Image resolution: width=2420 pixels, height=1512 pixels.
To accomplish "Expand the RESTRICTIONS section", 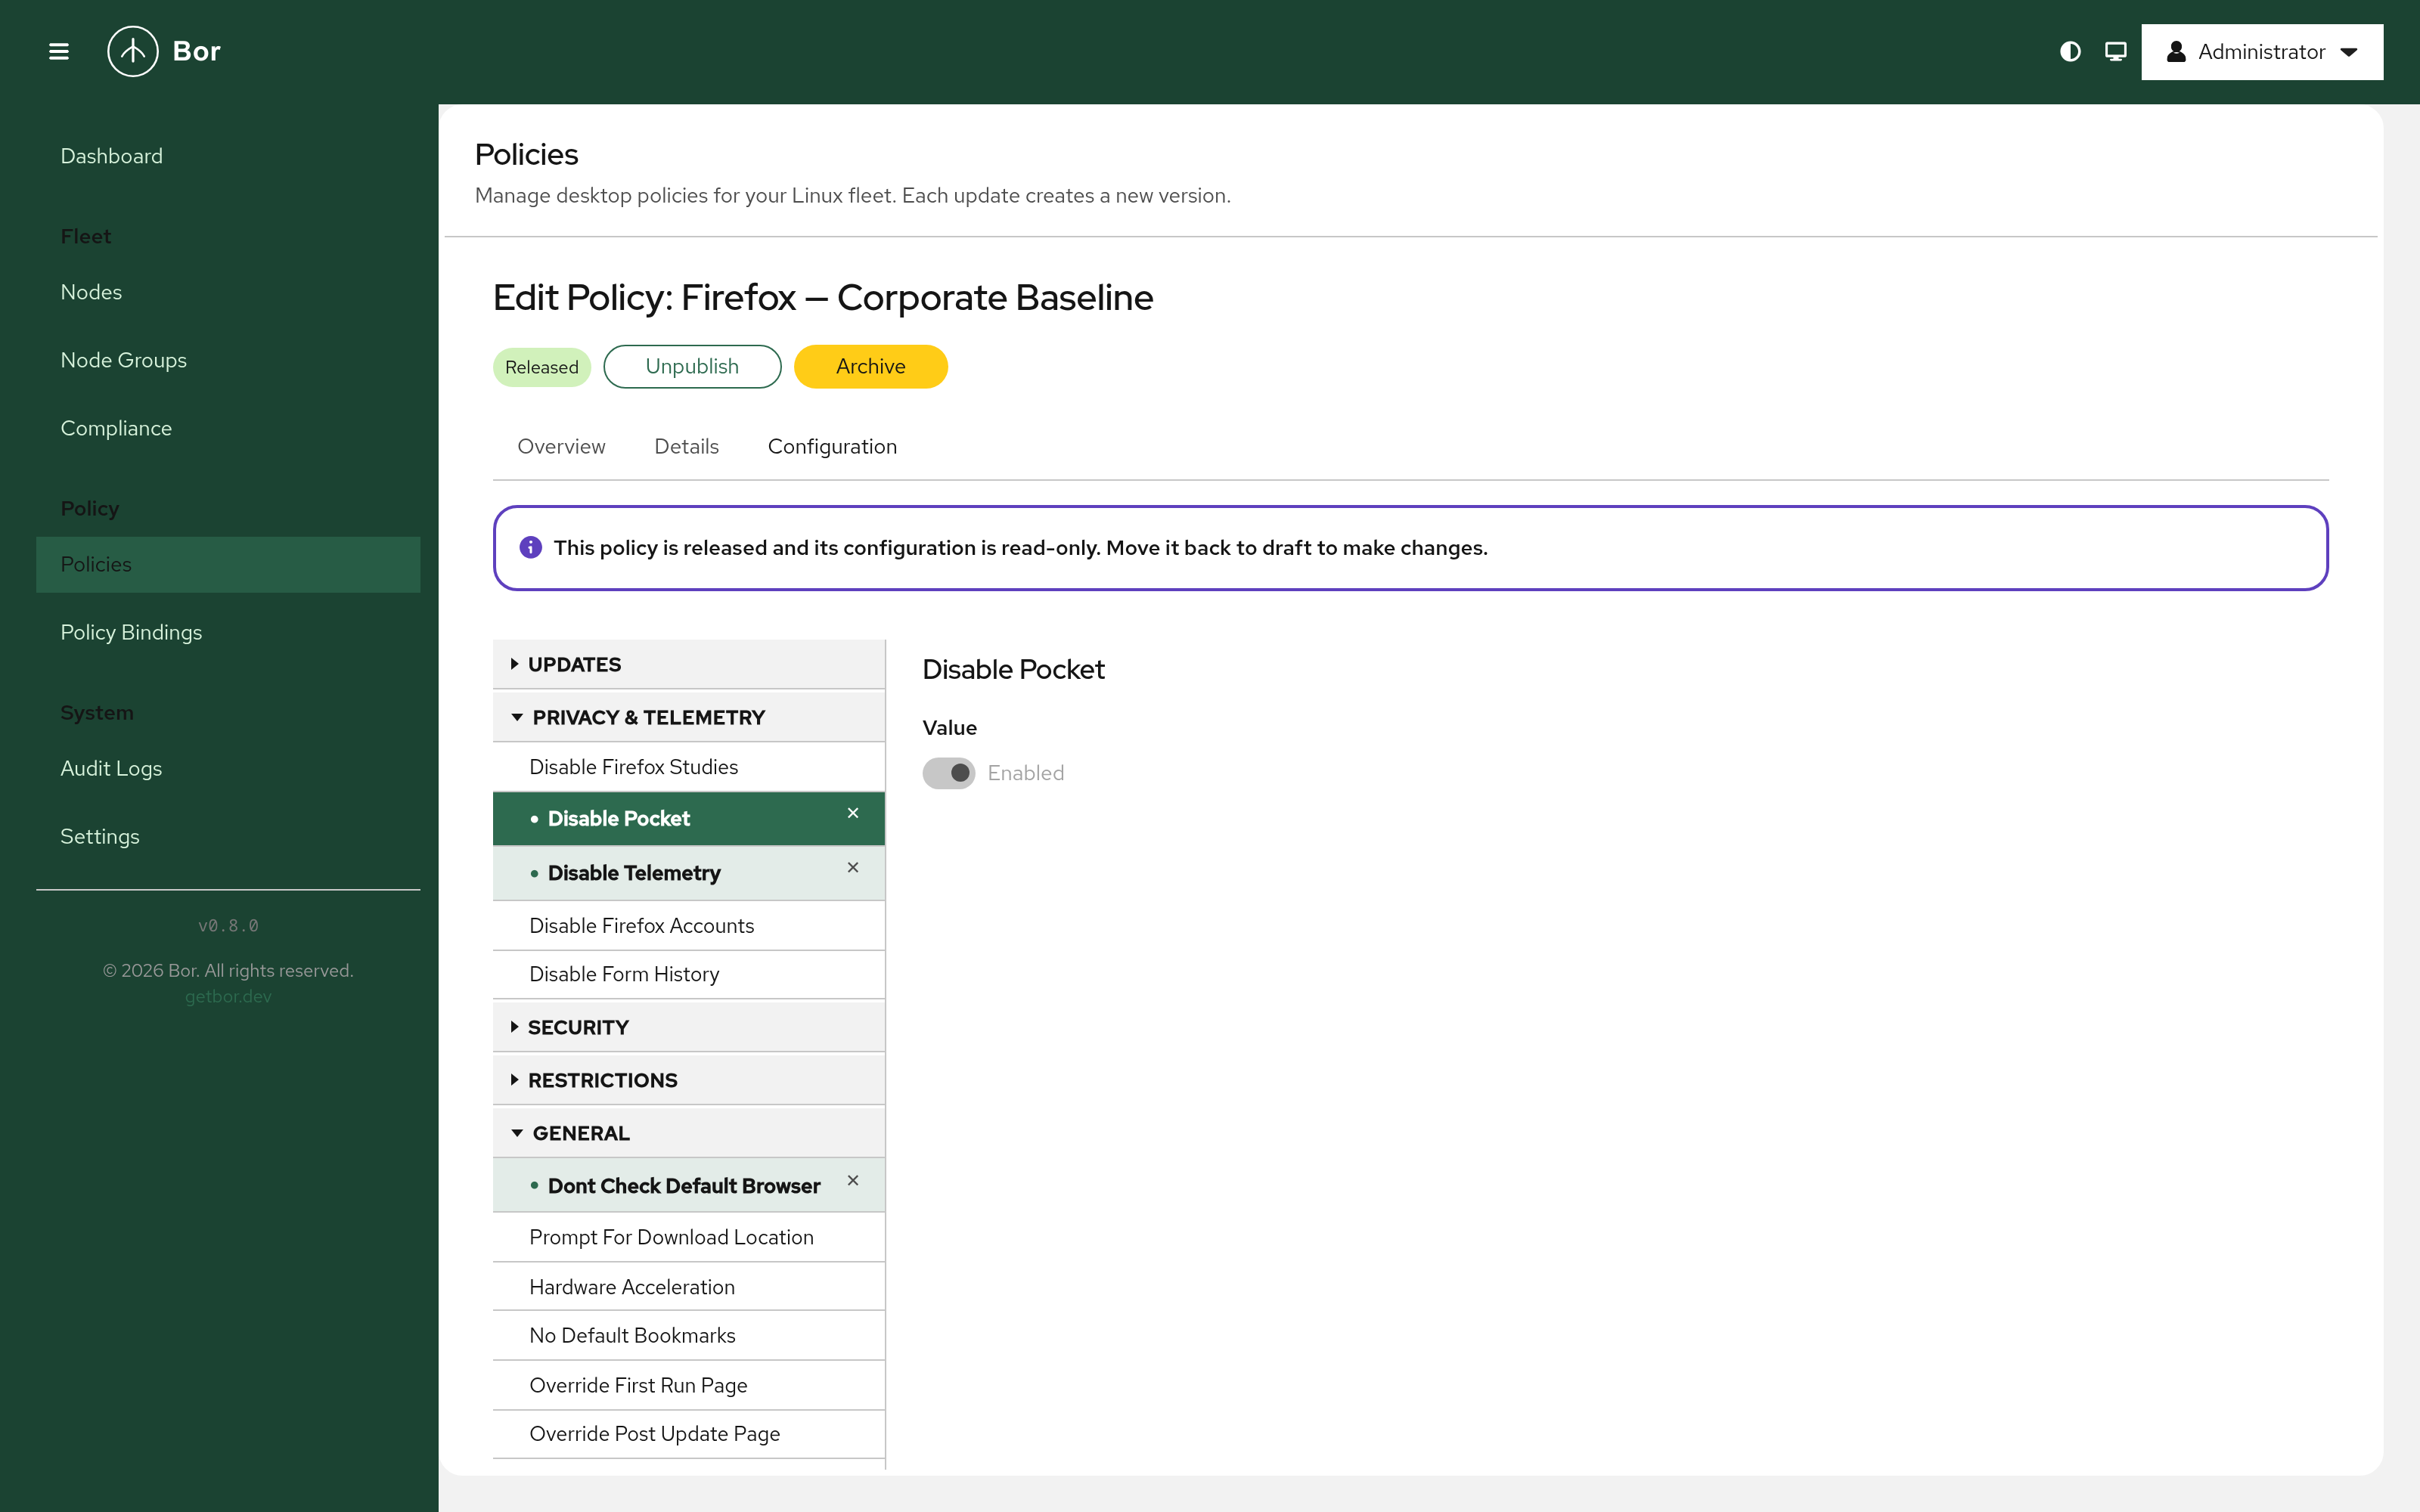I will [689, 1080].
